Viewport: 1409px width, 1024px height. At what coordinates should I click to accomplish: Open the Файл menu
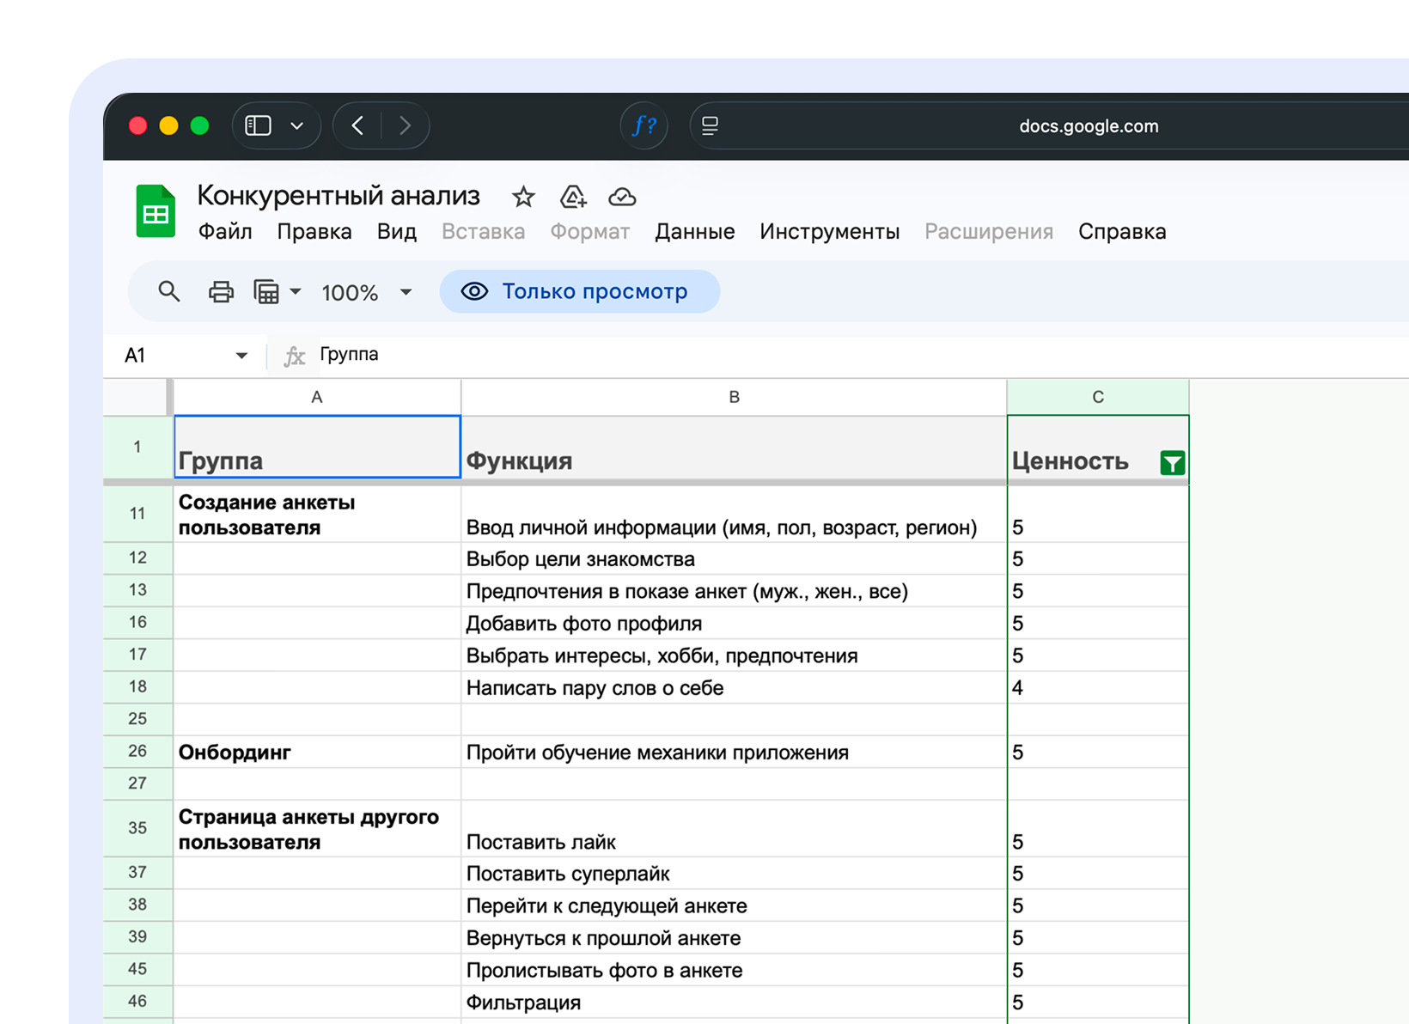225,232
